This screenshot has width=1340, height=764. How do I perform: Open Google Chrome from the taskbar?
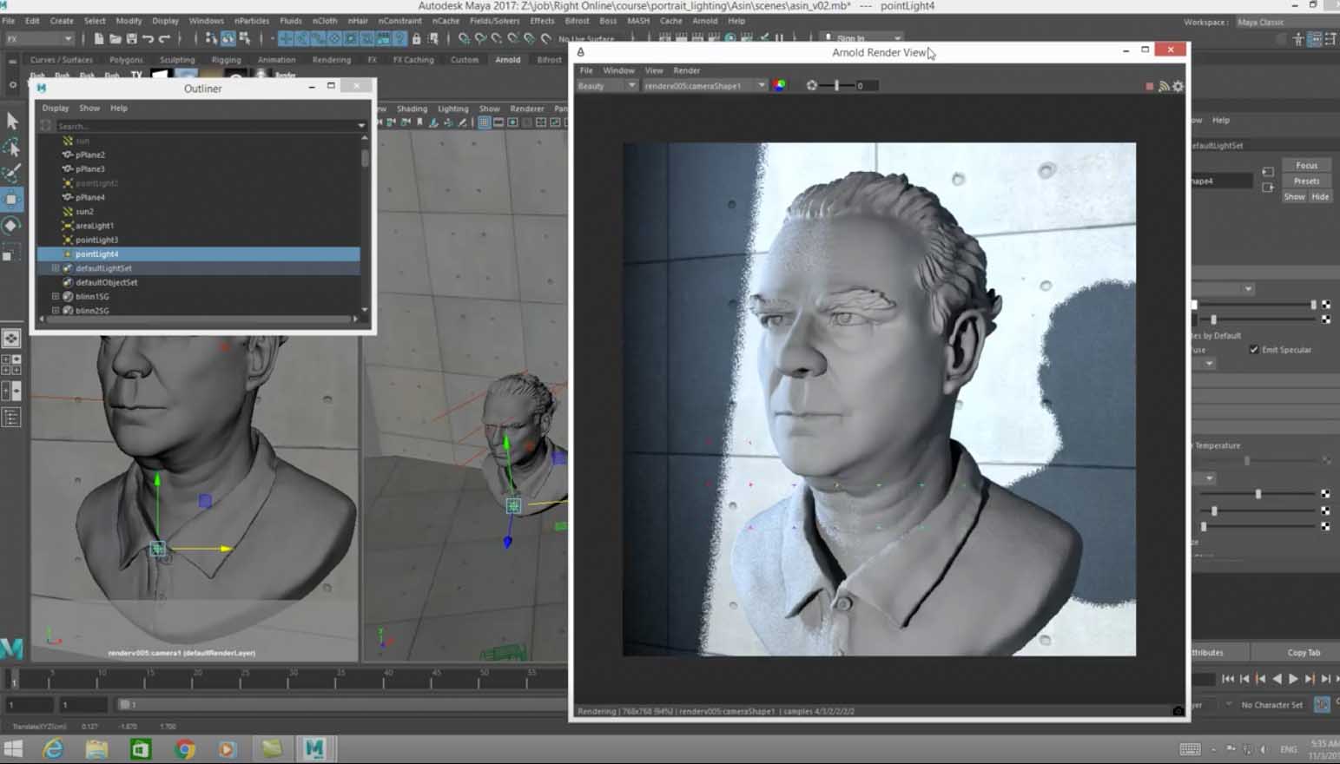(184, 748)
